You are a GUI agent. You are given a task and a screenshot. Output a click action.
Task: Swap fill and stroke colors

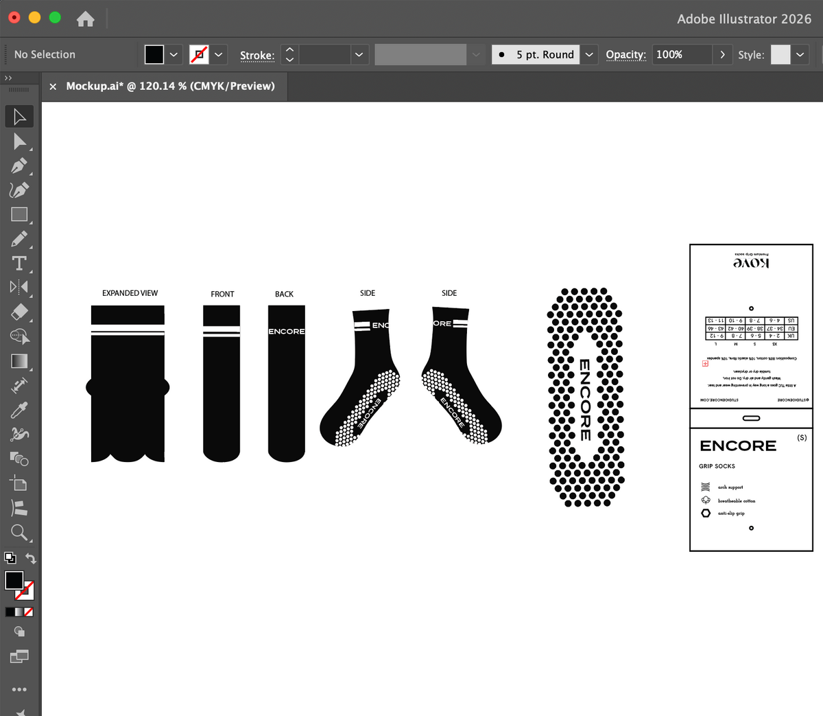point(30,559)
